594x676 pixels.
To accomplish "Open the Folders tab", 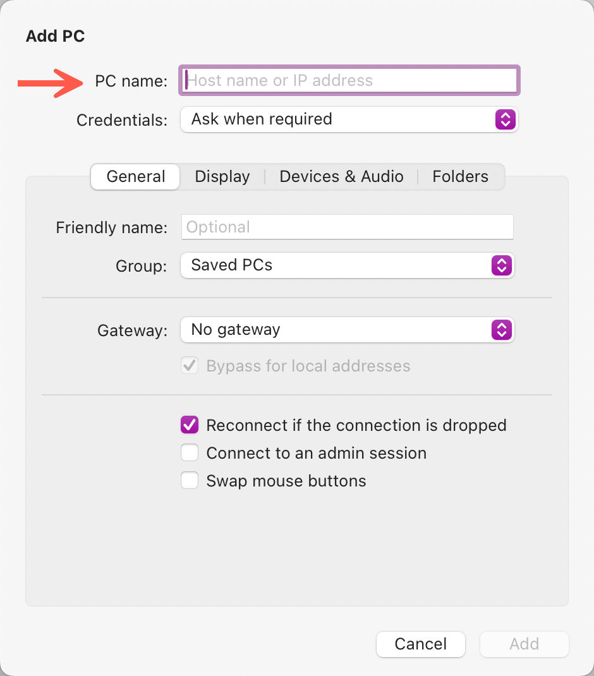I will tap(460, 177).
